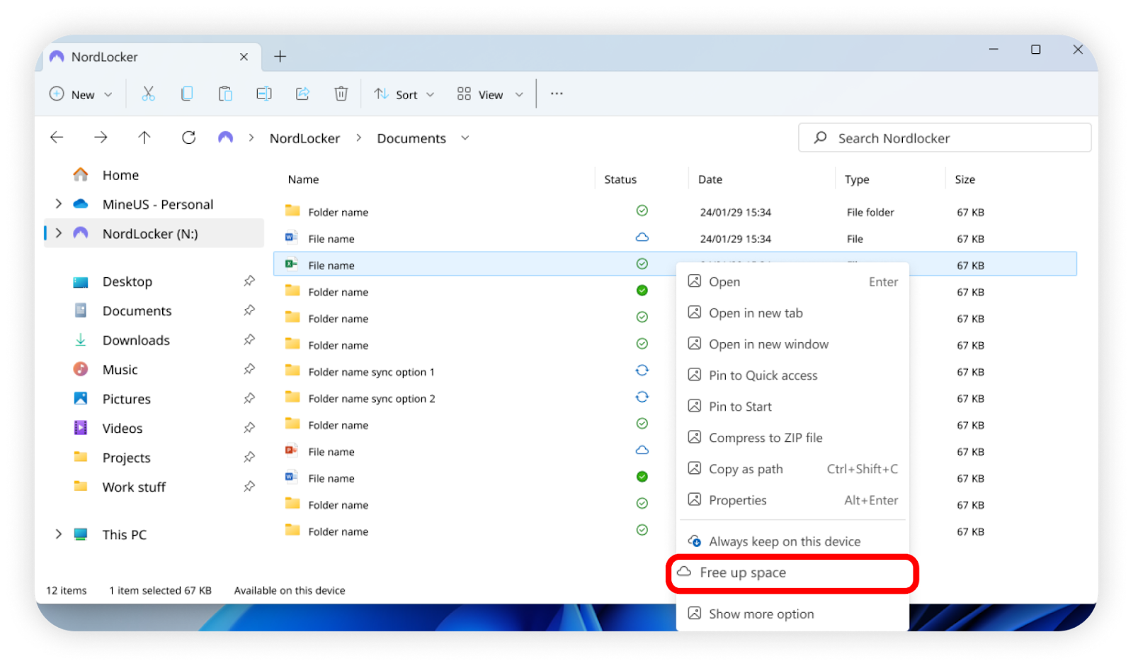1133x666 pixels.
Task: Unpin Music from Quick access
Action: coord(249,369)
